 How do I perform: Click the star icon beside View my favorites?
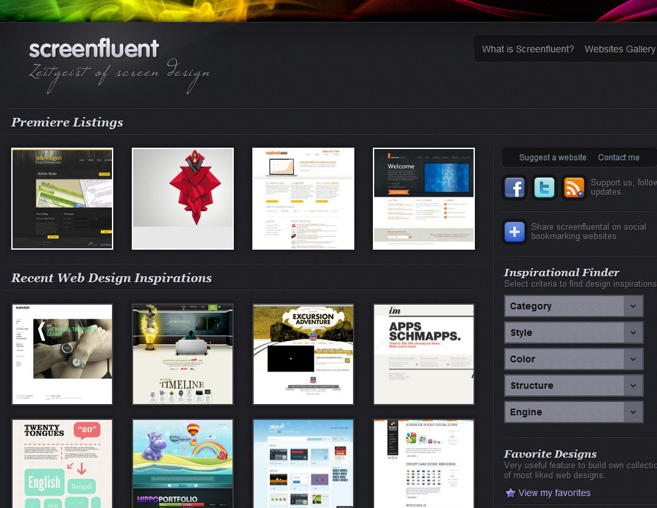(511, 493)
